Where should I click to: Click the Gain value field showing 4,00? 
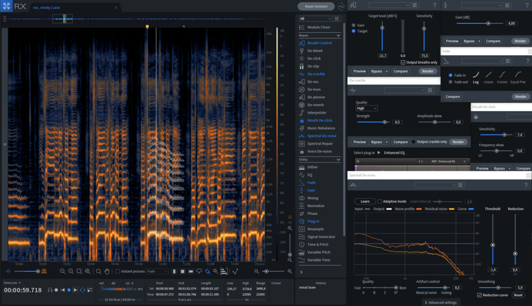pyautogui.click(x=512, y=23)
